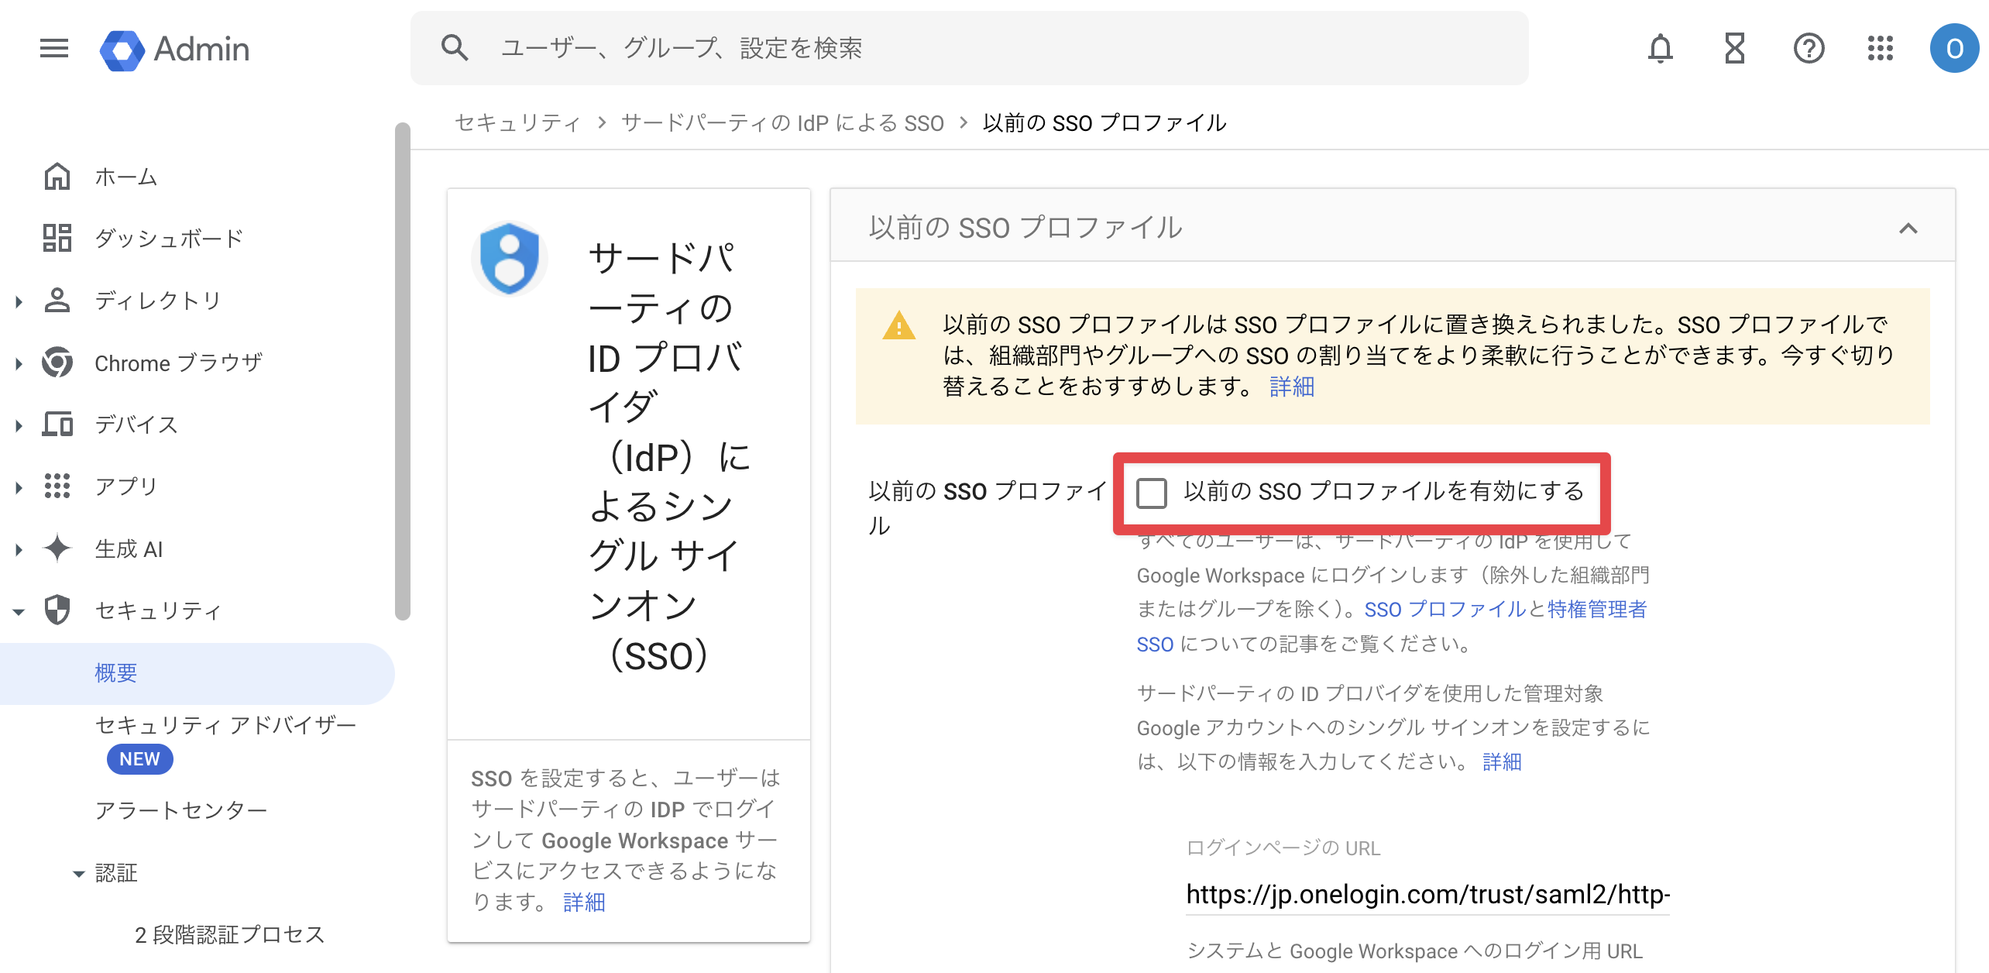Open the help question mark icon
Viewport: 1989px width, 973px height.
coord(1809,49)
